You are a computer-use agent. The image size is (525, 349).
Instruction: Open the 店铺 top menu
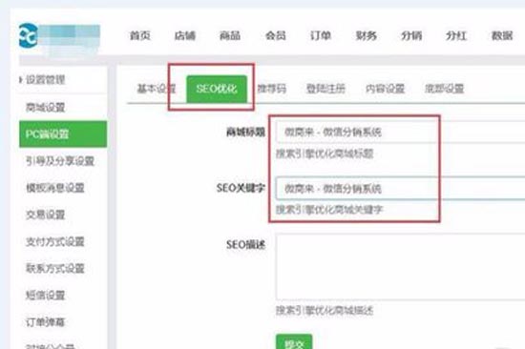click(x=185, y=35)
